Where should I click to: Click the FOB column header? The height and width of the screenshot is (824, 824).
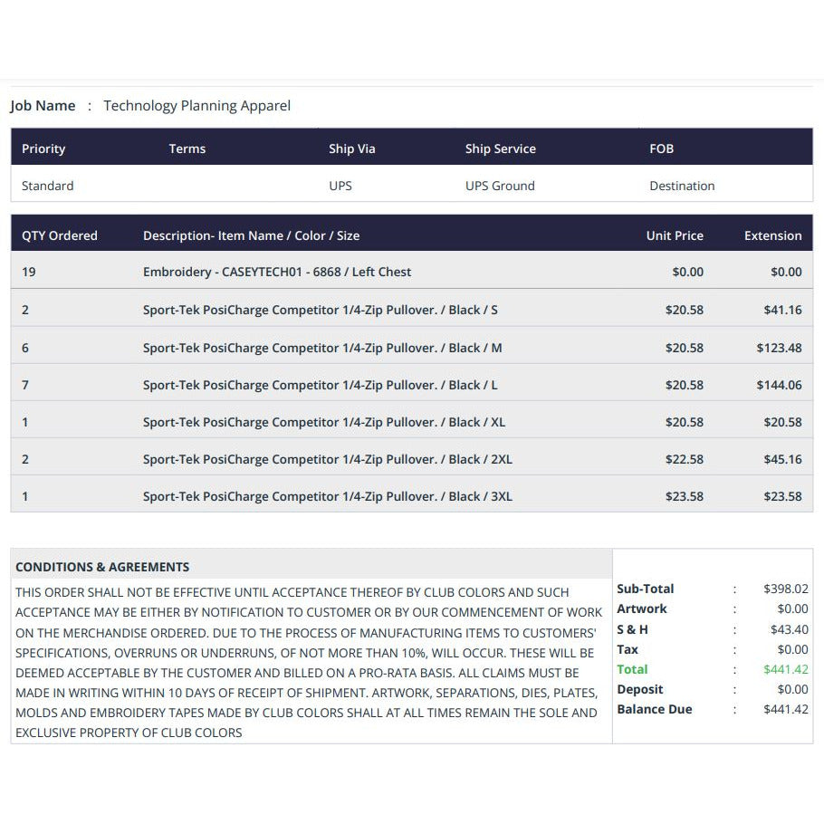(x=661, y=149)
